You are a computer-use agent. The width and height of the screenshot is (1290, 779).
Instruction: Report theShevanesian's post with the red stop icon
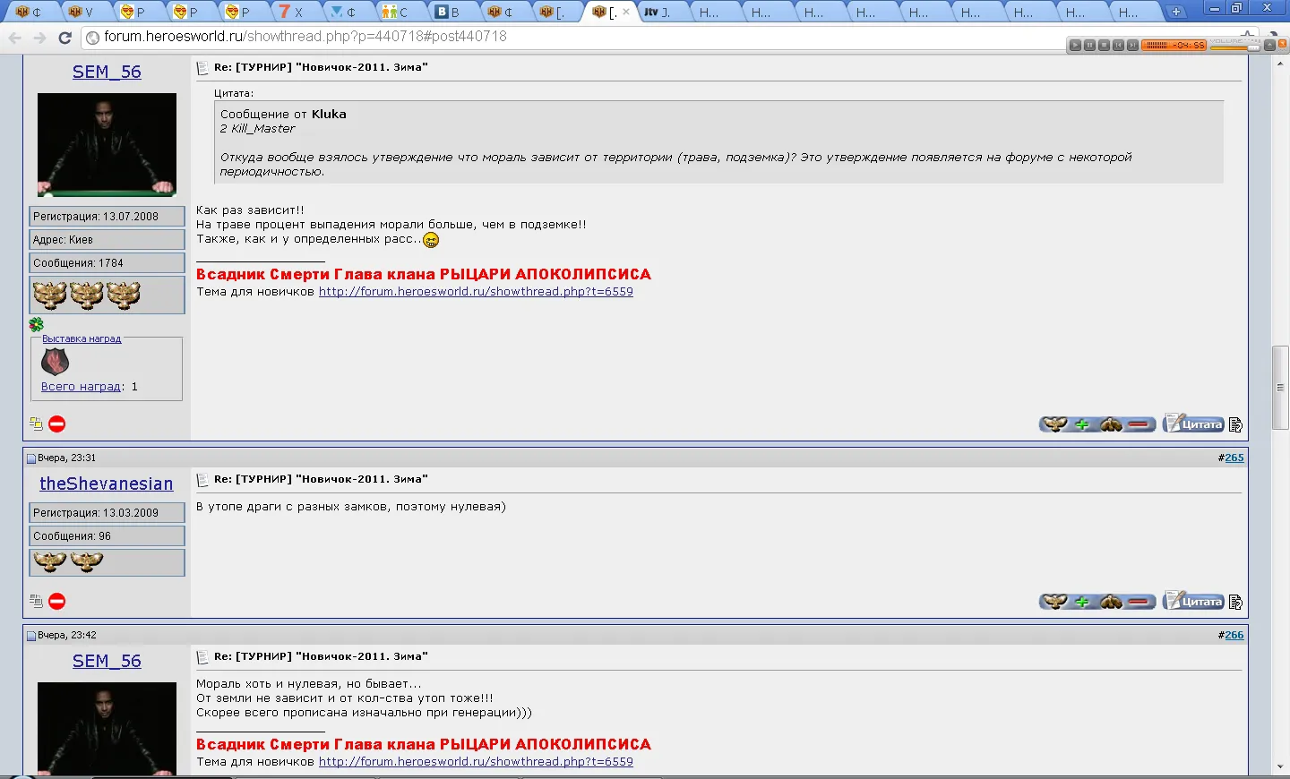56,602
